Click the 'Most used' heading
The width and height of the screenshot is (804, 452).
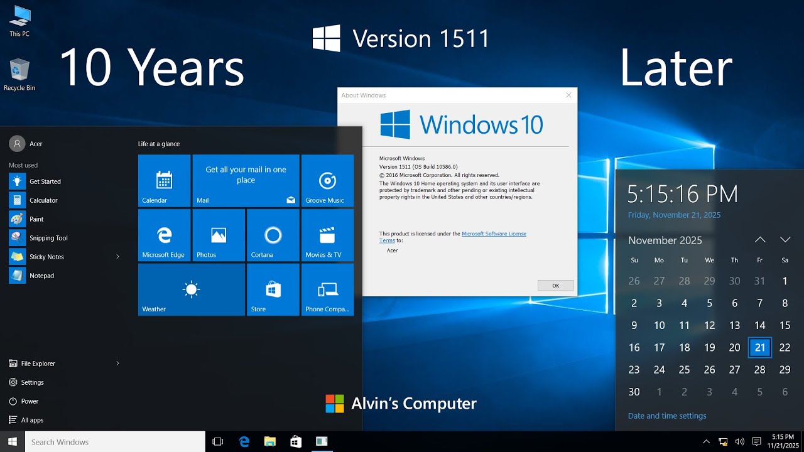[23, 165]
